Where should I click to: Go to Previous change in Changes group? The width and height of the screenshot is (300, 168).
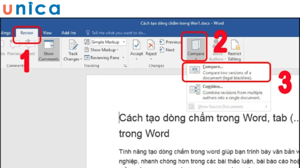pos(170,42)
